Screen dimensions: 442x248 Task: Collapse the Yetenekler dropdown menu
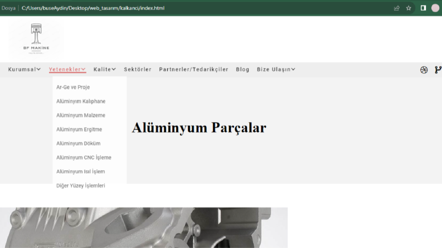coord(67,69)
